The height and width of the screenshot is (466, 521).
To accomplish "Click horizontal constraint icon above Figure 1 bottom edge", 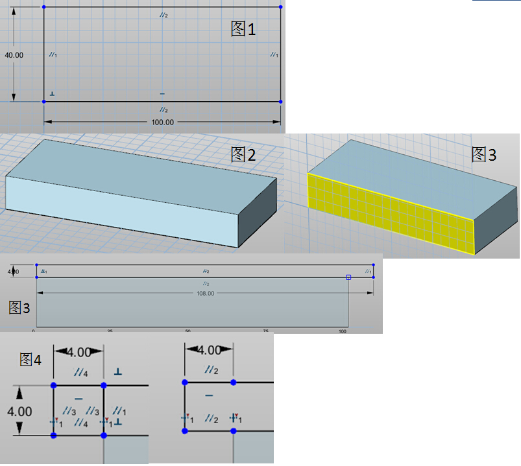I will click(162, 95).
